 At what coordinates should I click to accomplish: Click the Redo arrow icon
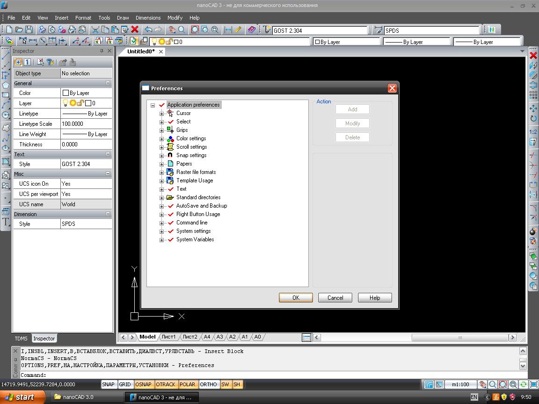tap(158, 30)
